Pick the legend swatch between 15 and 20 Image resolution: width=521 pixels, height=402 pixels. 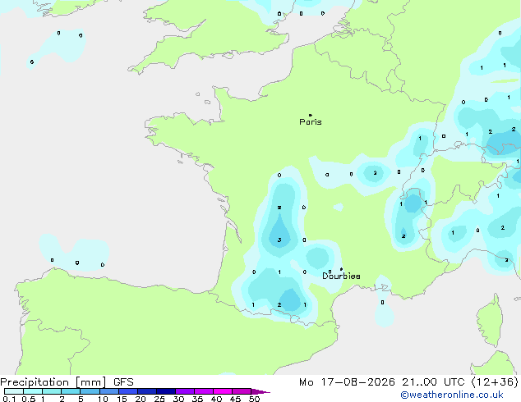coord(128,391)
